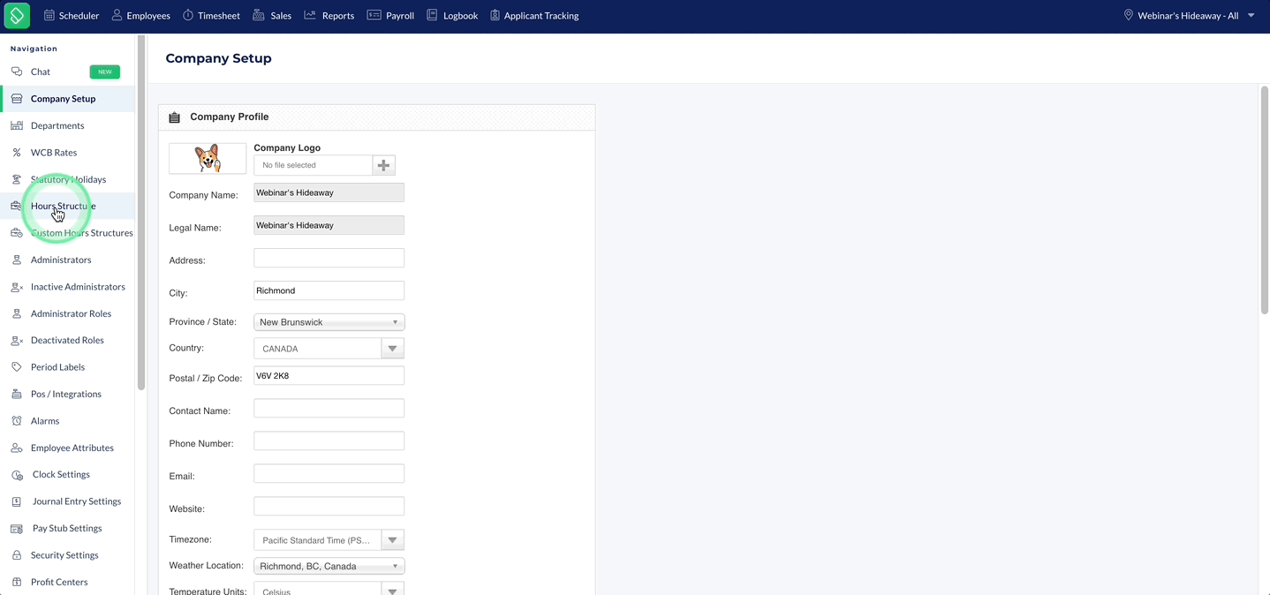The width and height of the screenshot is (1270, 595).
Task: Click the Pay Stub Settings icon
Action: (17, 528)
